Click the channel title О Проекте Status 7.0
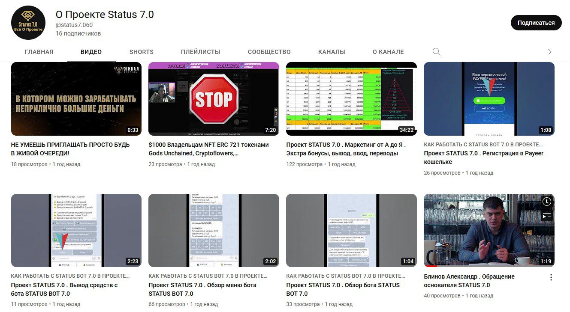Viewport: 570px width, 312px height. click(x=105, y=15)
